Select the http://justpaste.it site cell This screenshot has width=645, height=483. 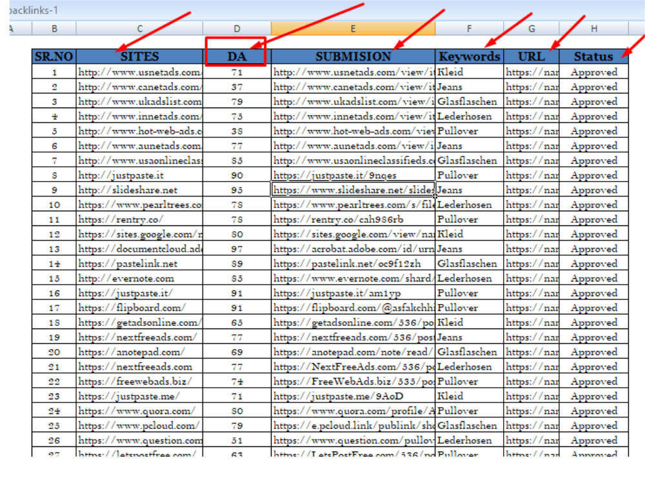139,175
